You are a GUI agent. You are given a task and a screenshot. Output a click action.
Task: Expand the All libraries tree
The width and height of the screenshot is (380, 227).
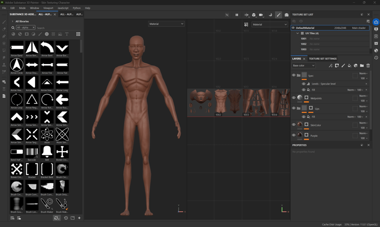coord(12,21)
